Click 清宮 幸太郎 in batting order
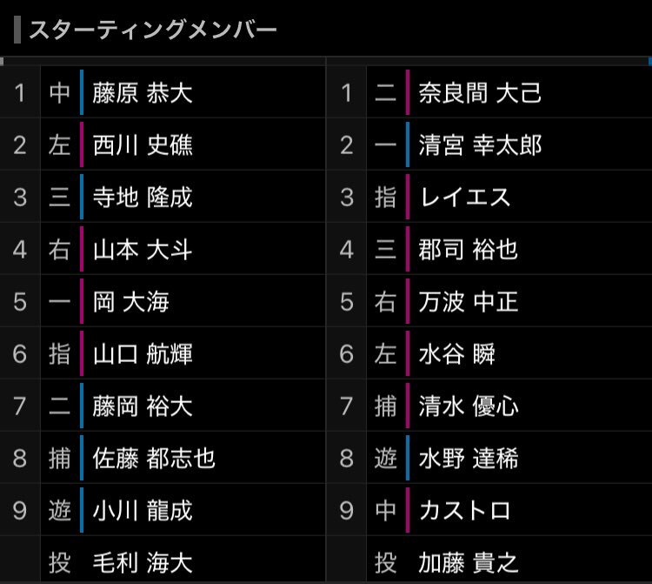652x584 pixels. coord(480,145)
